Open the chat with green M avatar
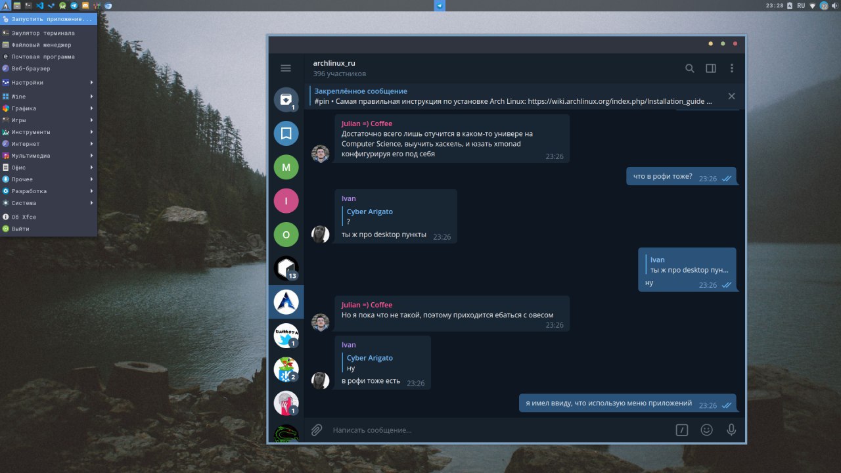 tap(286, 167)
